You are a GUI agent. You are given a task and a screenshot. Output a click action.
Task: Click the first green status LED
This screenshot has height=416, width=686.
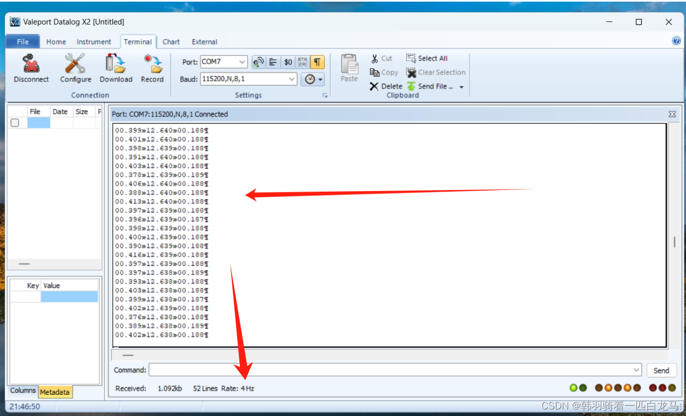pos(574,388)
